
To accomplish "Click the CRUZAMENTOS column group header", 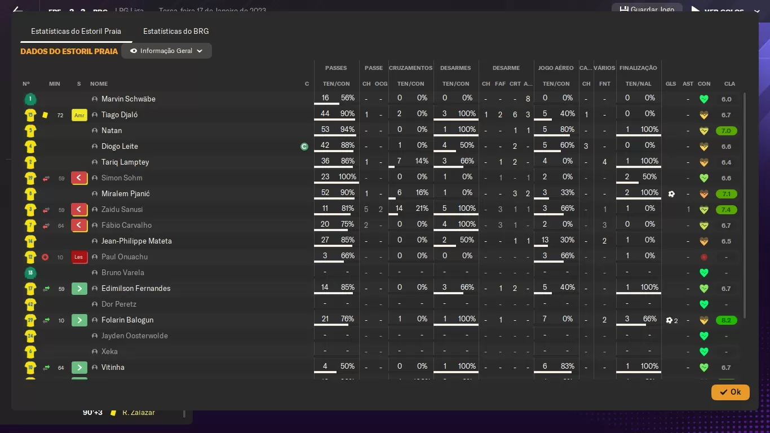I will 410,68.
